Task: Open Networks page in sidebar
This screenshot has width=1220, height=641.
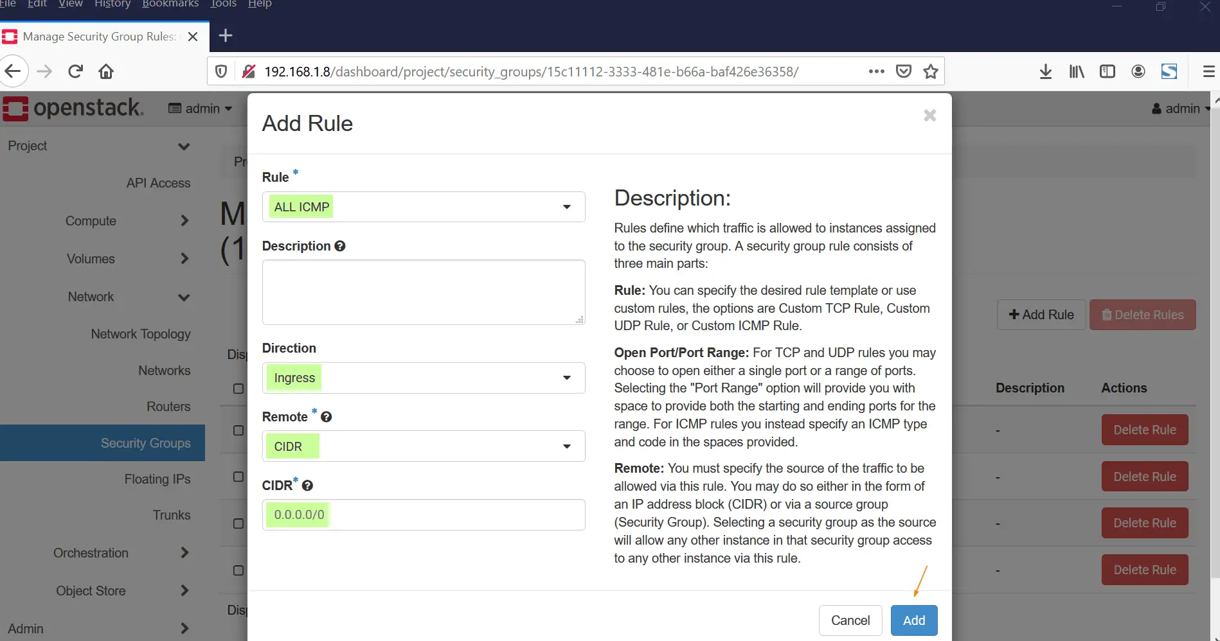Action: (165, 371)
